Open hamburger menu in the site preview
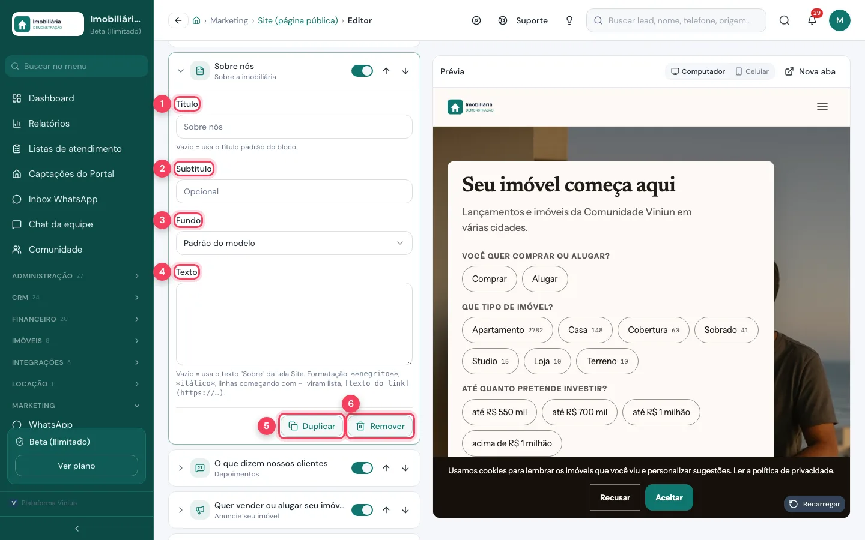865x540 pixels. tap(822, 107)
